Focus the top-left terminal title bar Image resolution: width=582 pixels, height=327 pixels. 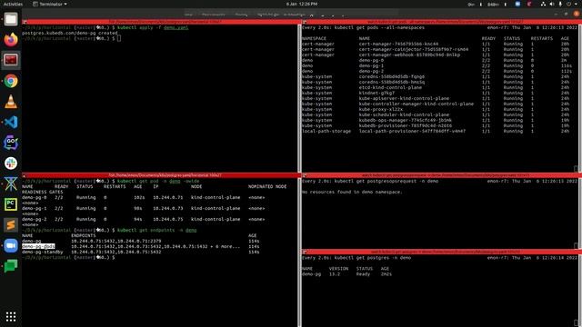point(162,22)
